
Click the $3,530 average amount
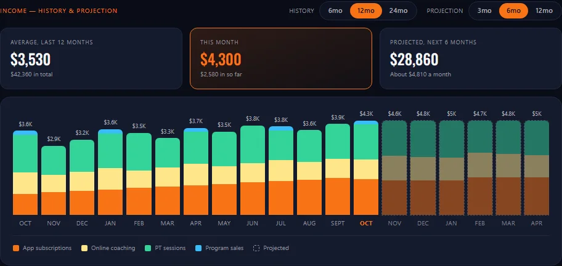click(30, 60)
